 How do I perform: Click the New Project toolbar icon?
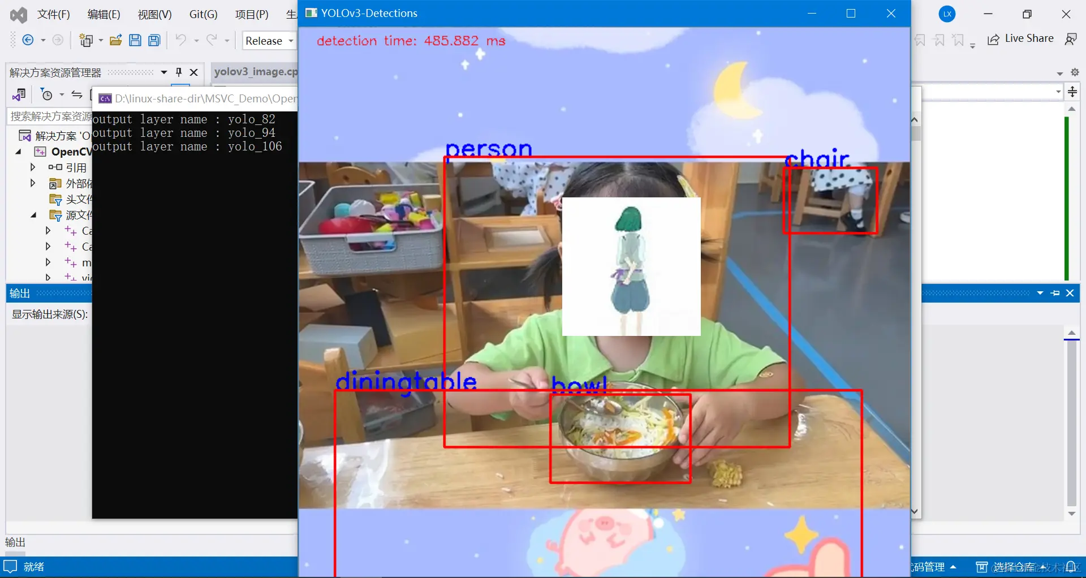(86, 40)
